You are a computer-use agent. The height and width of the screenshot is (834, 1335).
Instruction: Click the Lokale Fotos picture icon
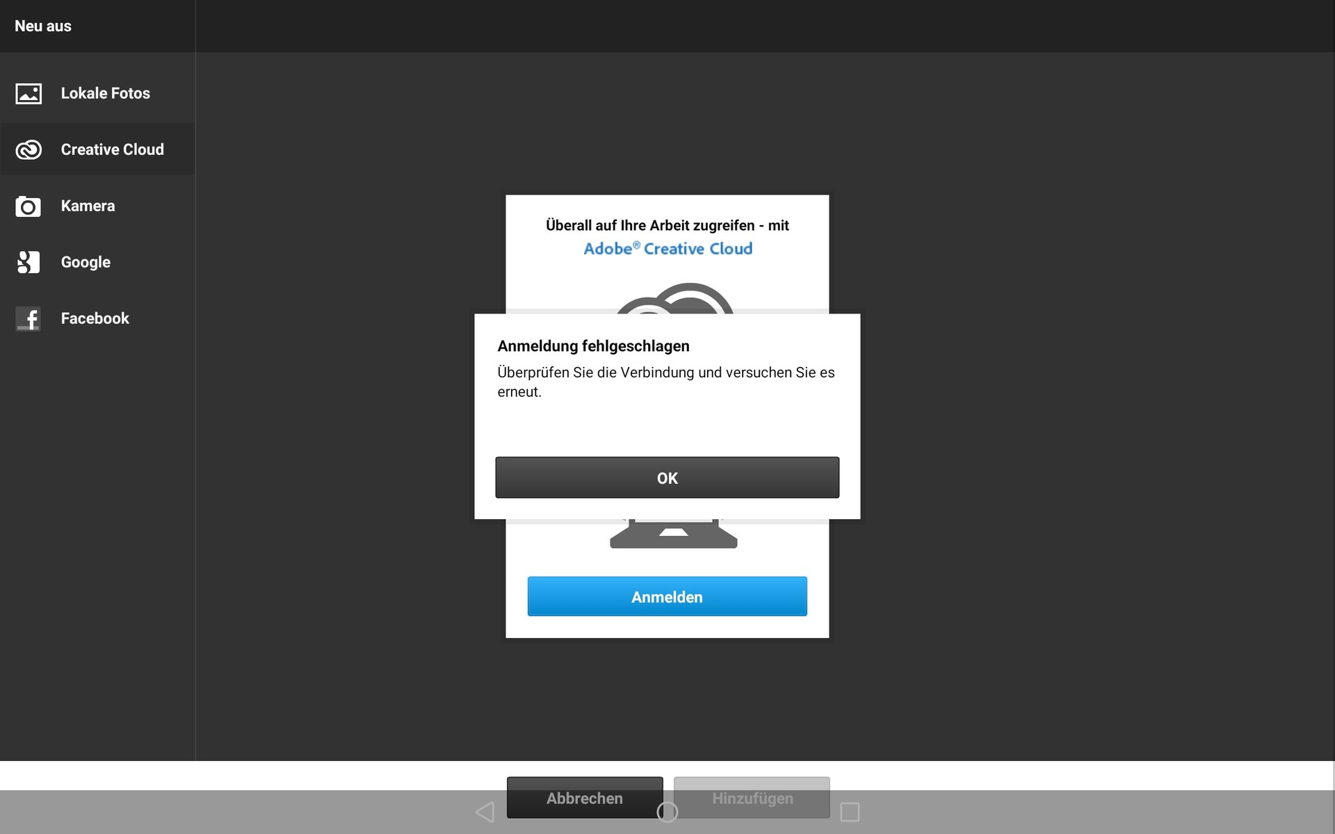pos(29,93)
